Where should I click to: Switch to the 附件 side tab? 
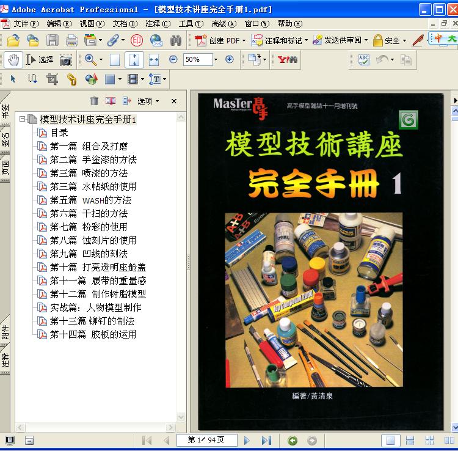click(x=5, y=332)
